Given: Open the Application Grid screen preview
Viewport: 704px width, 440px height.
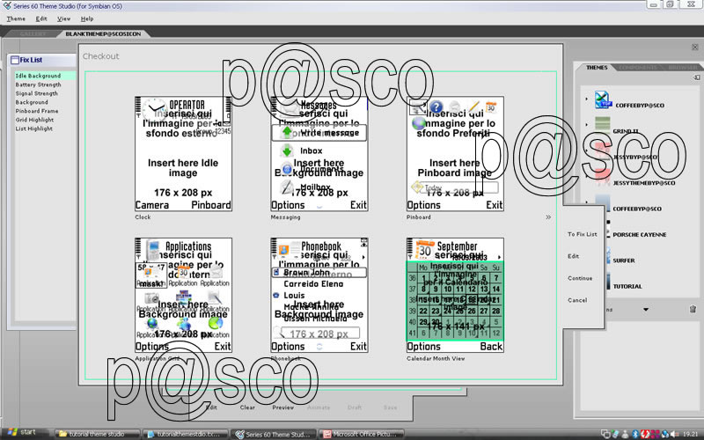Looking at the screenshot, I should [x=183, y=295].
